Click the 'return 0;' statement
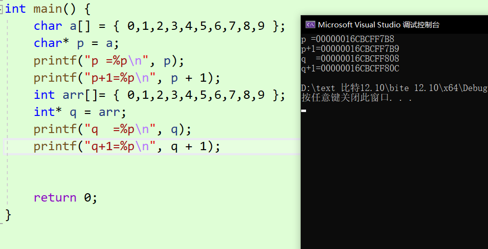Viewport: 488px width, 249px height. (65, 198)
